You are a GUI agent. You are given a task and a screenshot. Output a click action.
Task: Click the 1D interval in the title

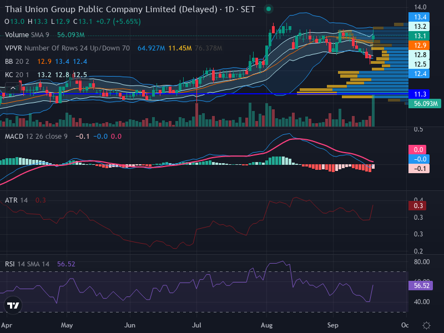229,9
